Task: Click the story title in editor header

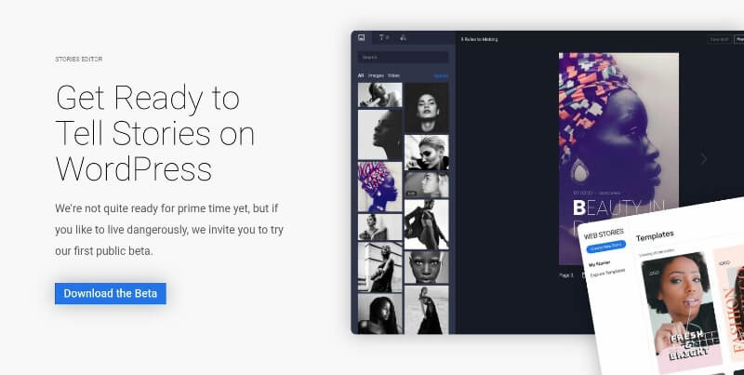Action: tap(479, 39)
